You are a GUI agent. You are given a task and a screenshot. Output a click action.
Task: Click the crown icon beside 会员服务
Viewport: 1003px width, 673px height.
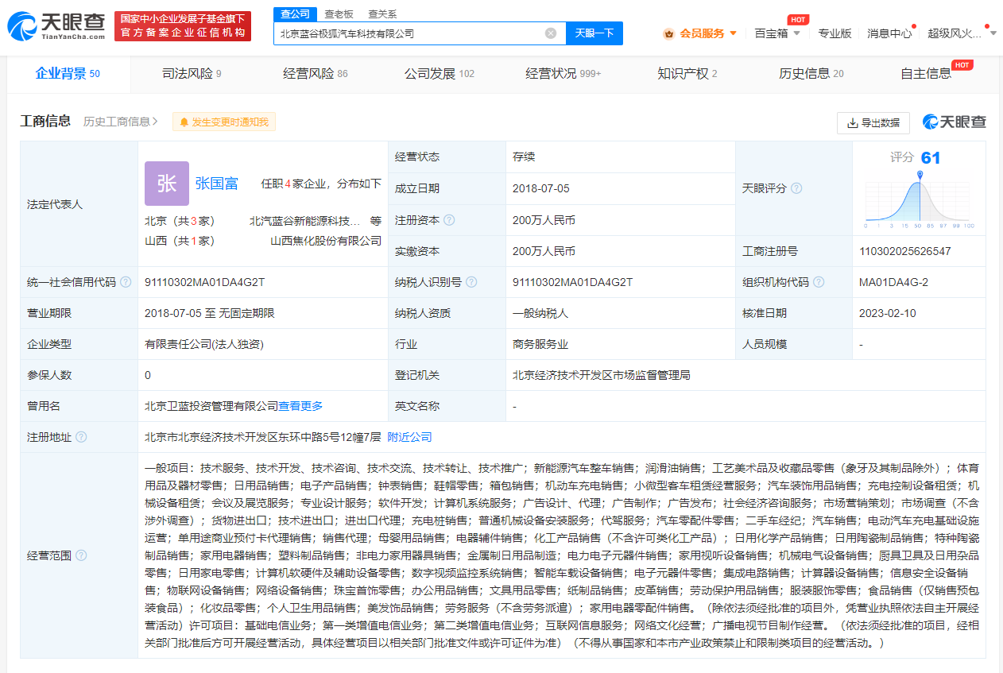pos(667,35)
